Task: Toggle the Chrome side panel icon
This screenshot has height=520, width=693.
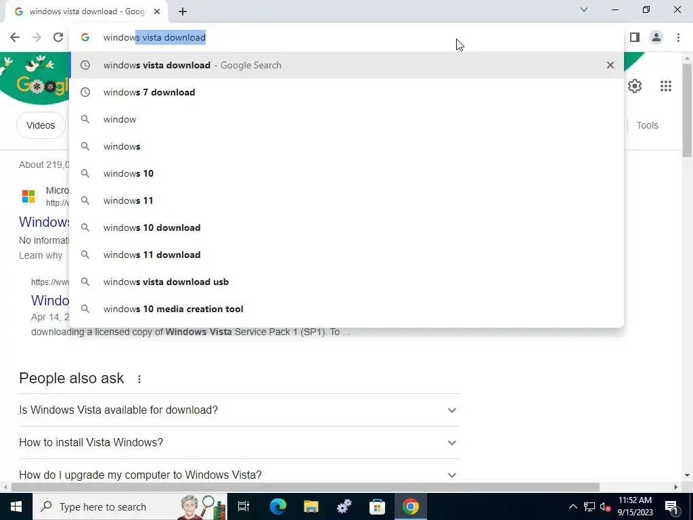Action: coord(635,38)
